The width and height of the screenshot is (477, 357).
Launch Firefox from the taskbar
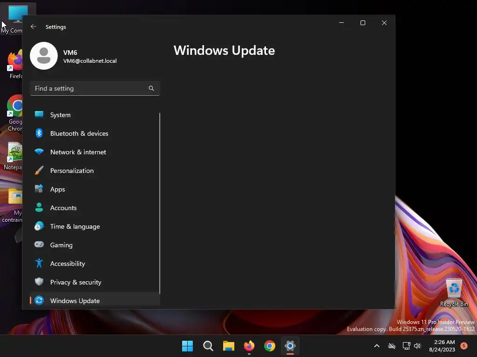(249, 346)
